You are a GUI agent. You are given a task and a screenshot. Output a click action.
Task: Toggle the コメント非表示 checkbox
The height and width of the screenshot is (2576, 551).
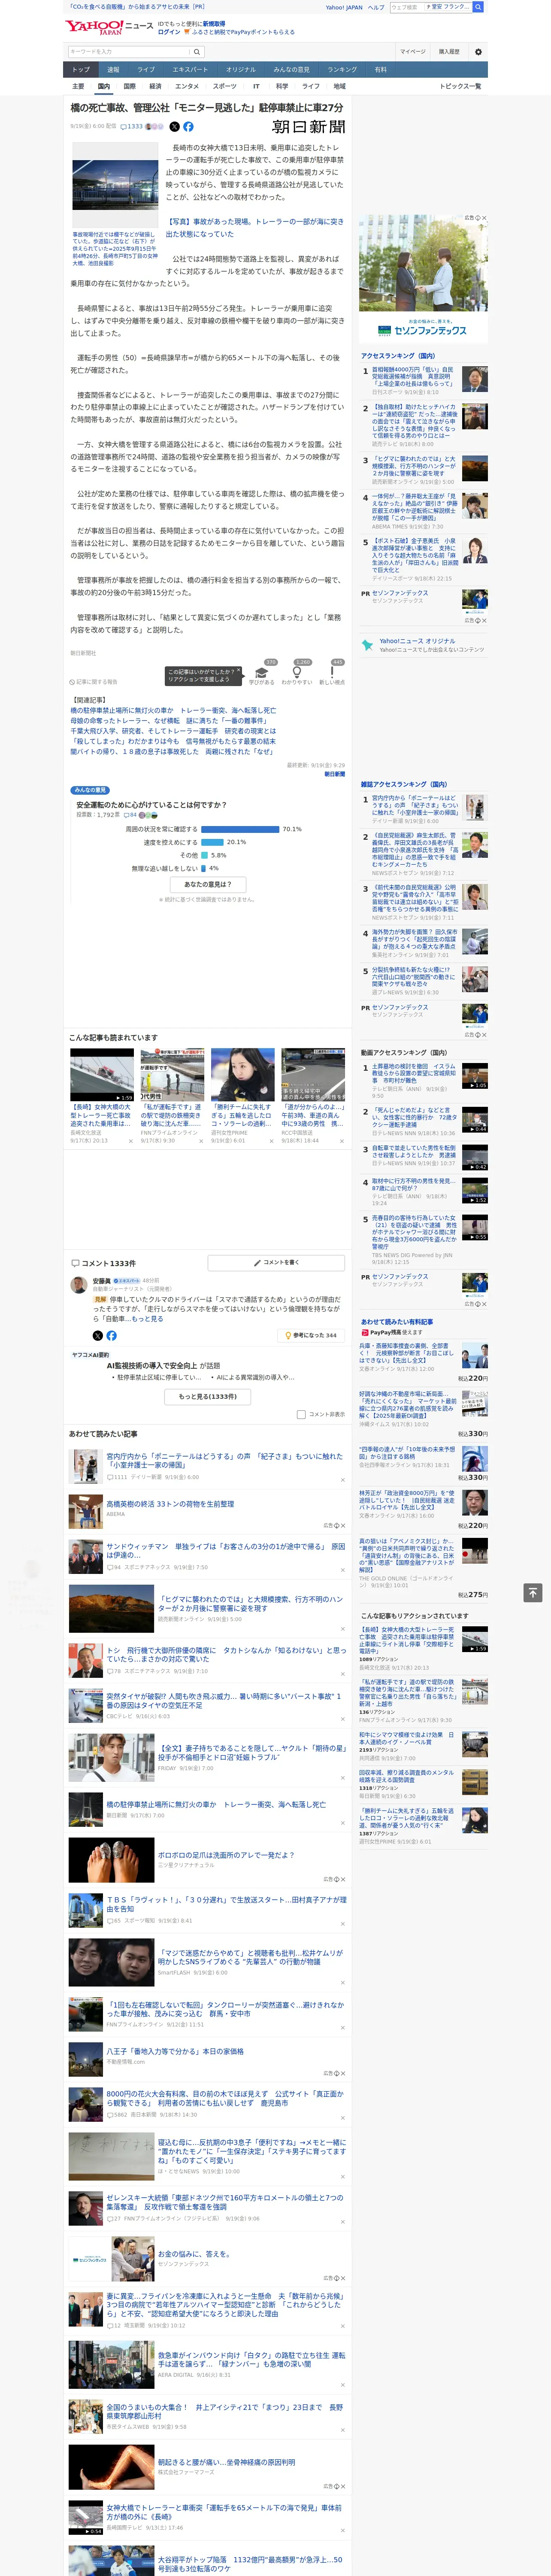tap(301, 1415)
